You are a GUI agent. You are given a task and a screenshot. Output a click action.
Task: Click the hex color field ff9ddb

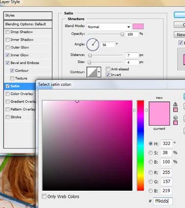pos(163,201)
